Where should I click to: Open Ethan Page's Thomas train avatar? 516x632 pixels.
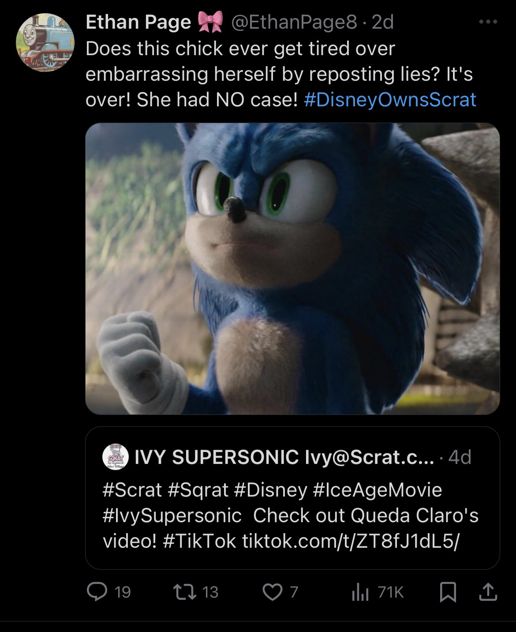pos(45,42)
